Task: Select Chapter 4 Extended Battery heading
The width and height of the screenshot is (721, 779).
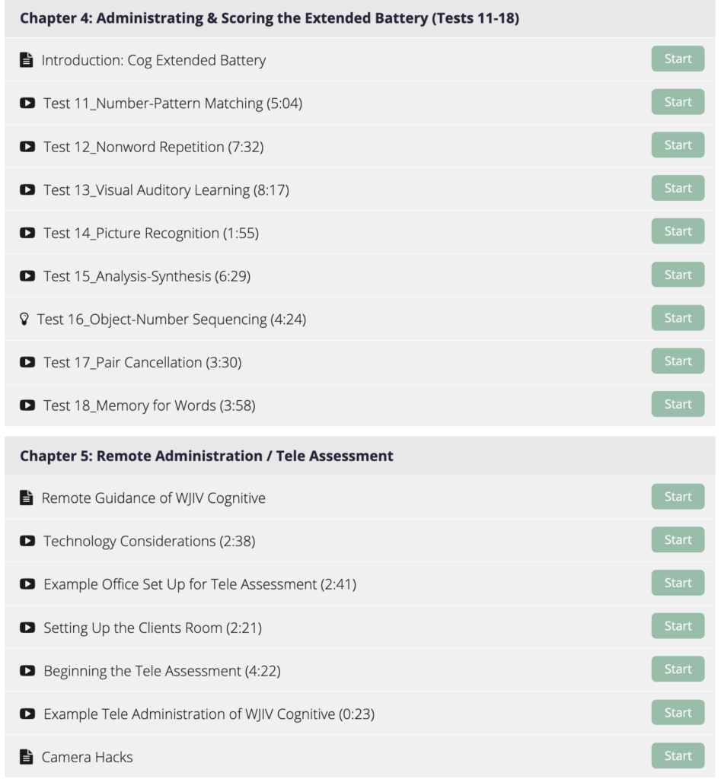Action: pos(270,18)
